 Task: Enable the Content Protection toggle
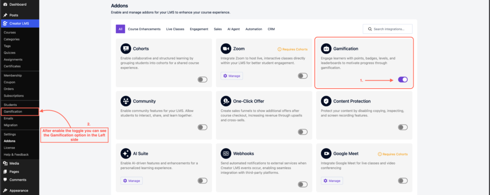403,127
